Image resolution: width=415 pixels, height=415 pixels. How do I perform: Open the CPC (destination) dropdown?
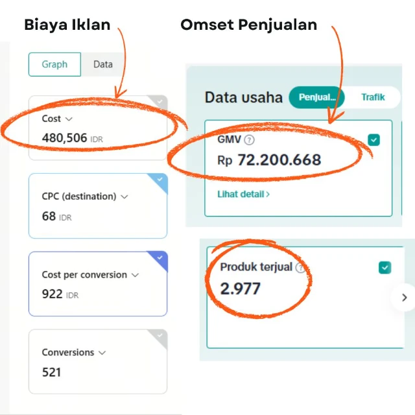(x=124, y=196)
